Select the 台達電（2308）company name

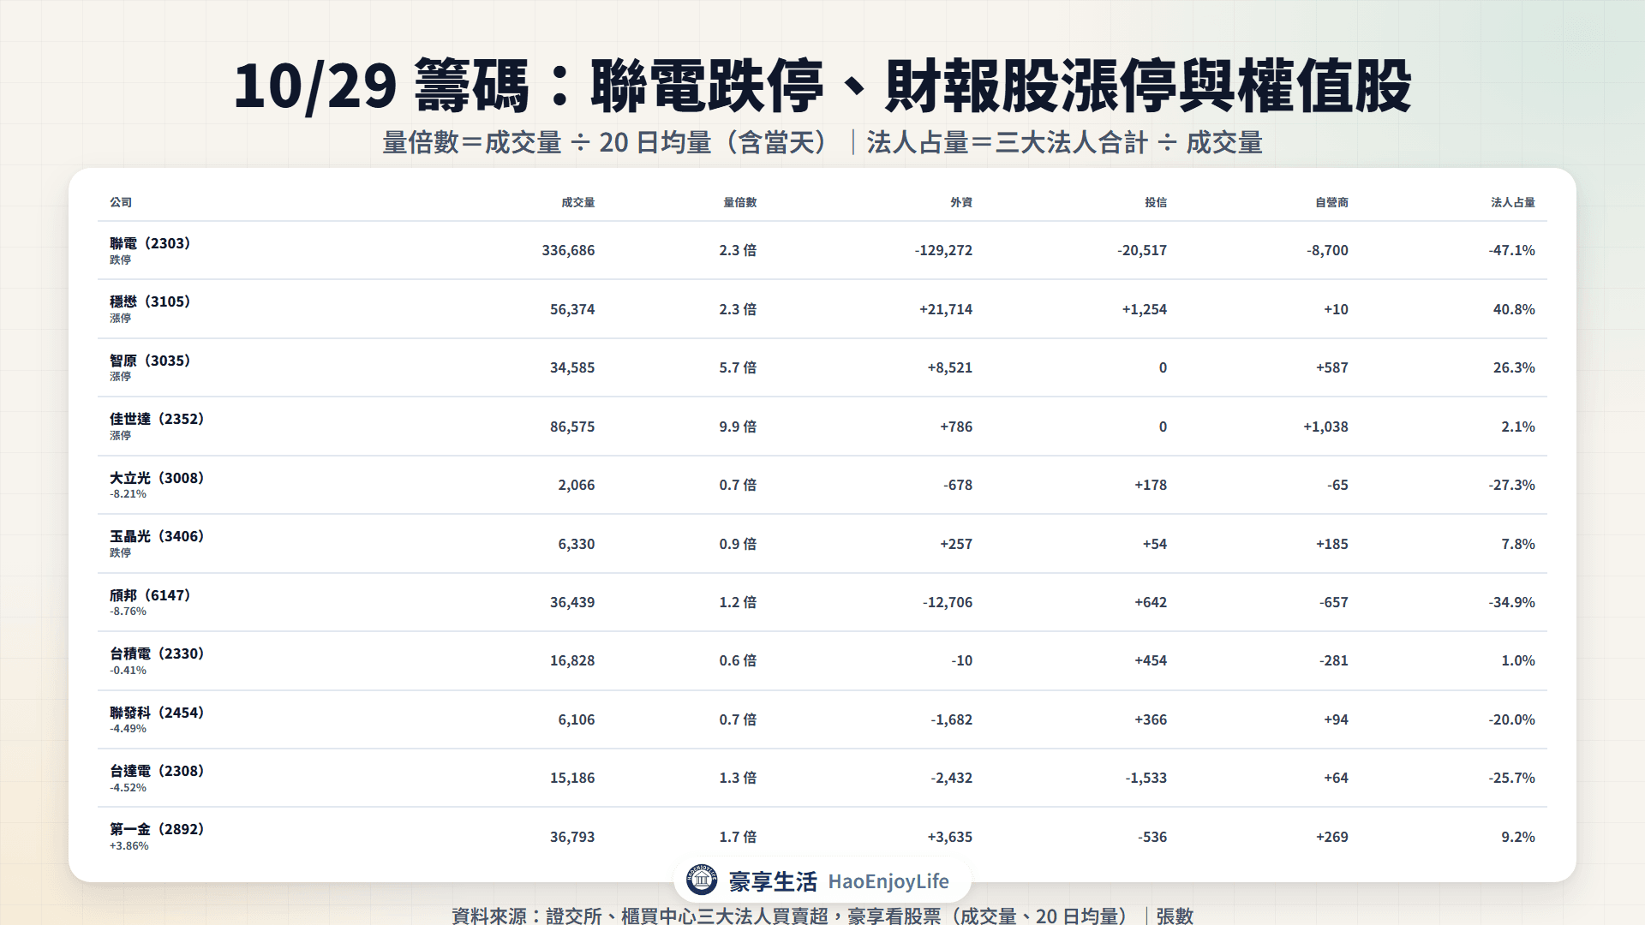[x=157, y=771]
